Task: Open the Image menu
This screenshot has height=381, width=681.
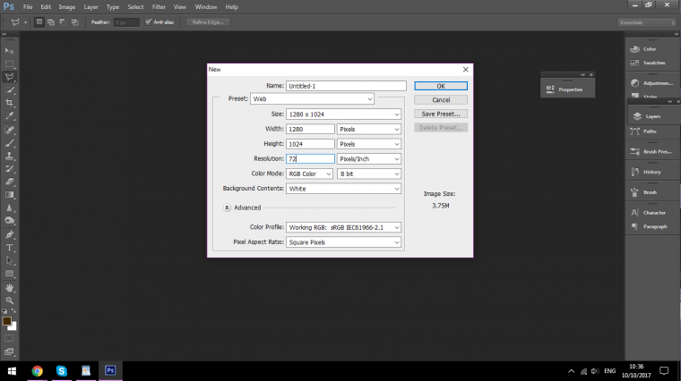Action: 67,7
